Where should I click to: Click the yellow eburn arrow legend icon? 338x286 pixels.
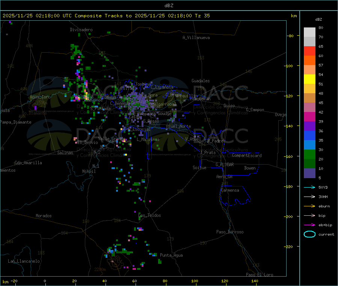tap(309, 206)
